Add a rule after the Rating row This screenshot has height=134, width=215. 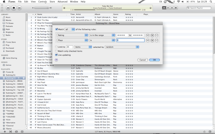click(152, 35)
